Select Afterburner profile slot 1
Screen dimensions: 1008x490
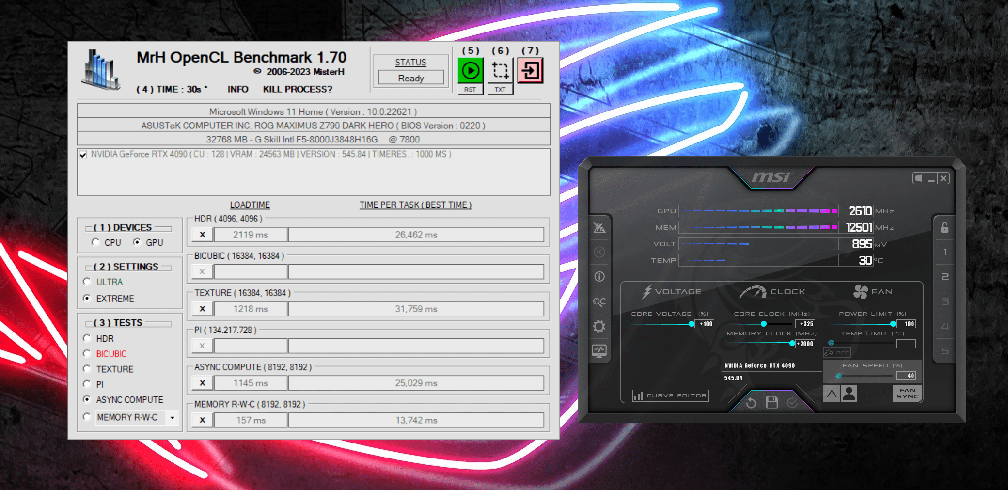coord(945,252)
